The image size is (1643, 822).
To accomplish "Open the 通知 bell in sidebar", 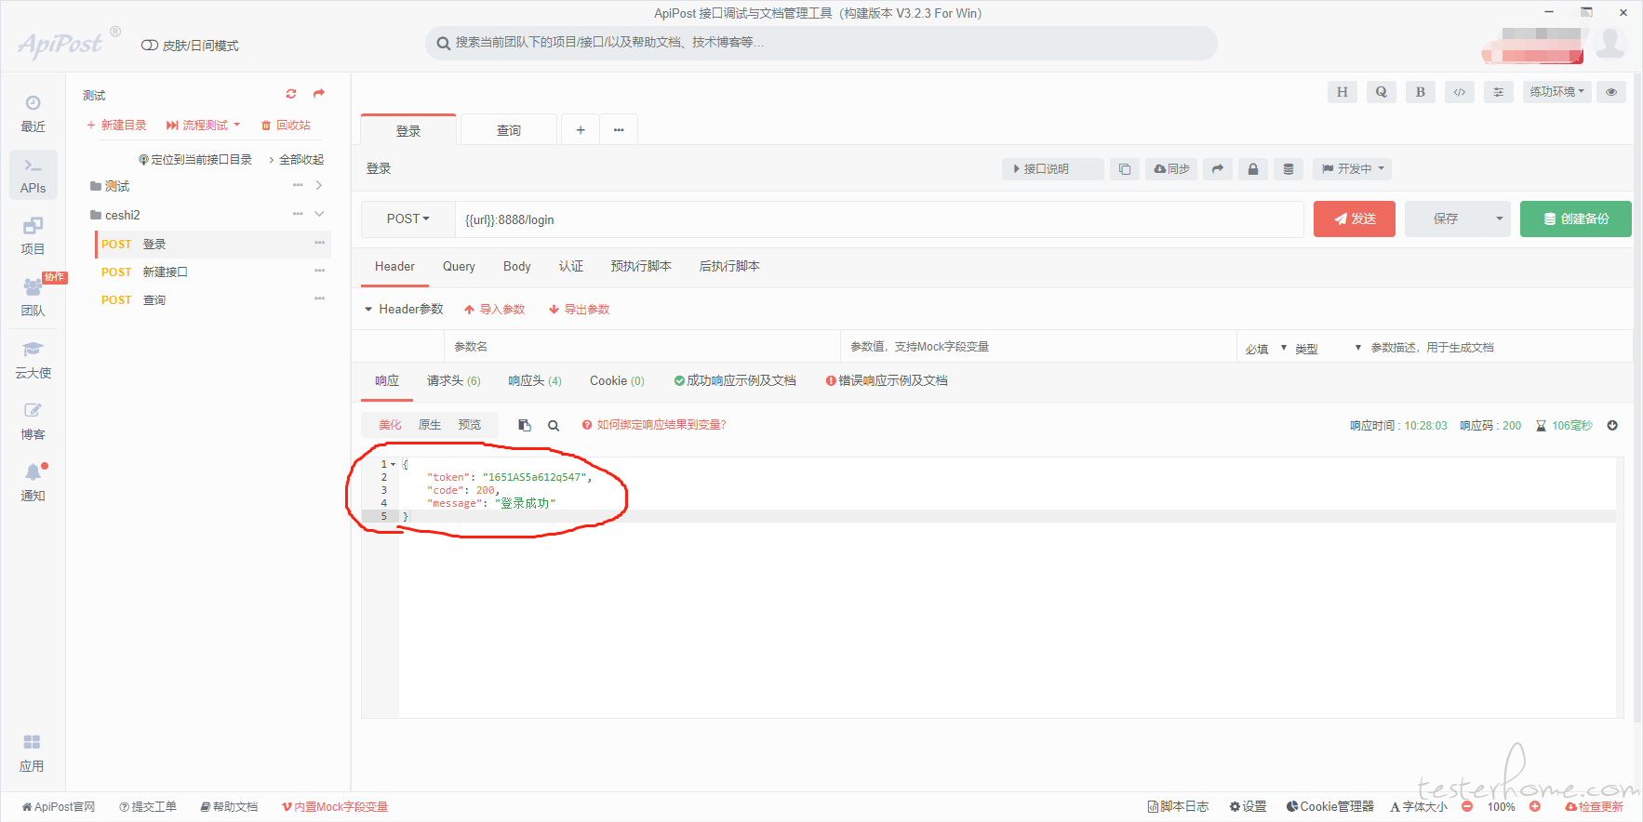I will tap(33, 481).
